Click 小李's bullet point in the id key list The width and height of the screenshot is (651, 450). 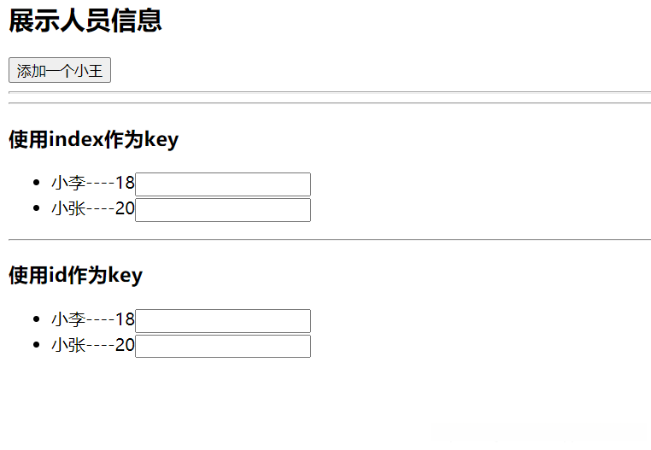(x=35, y=320)
